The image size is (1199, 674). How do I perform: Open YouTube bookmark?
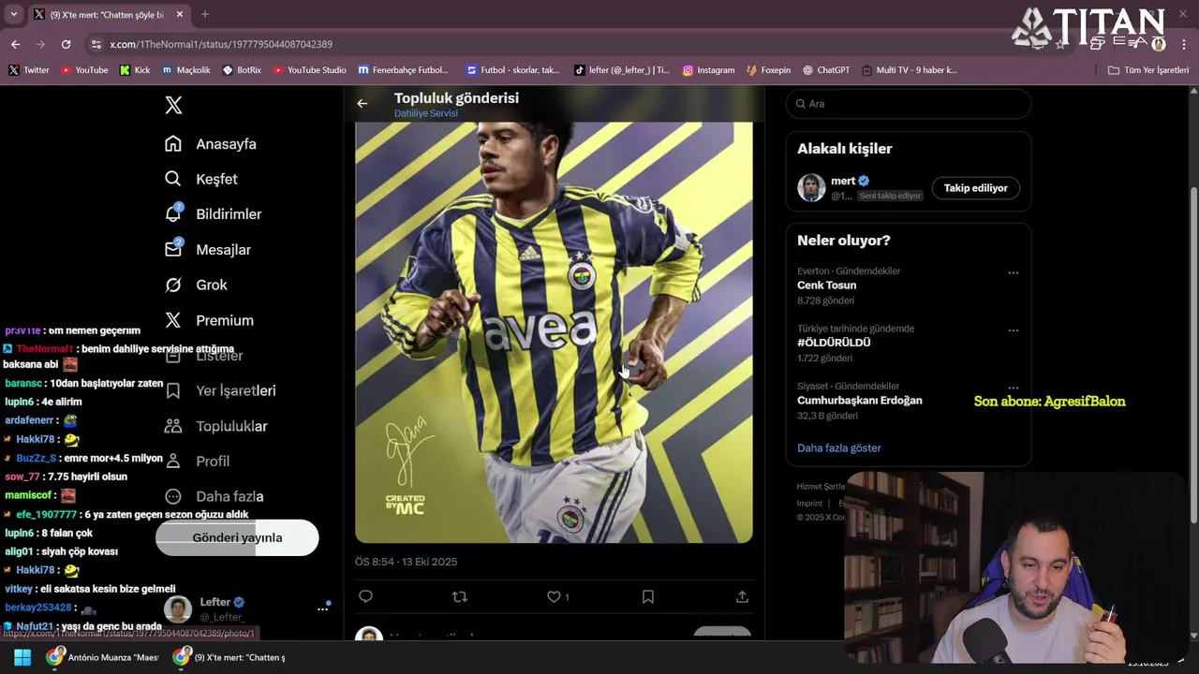[x=84, y=70]
